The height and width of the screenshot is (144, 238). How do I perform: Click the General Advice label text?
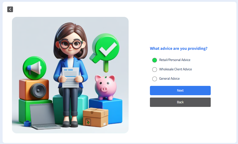tap(169, 79)
